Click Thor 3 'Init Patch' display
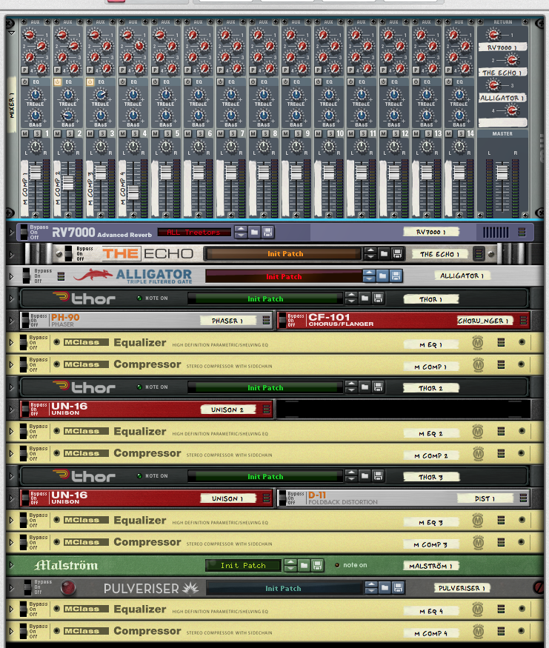Screen dimensions: 549x648 [x=265, y=476]
